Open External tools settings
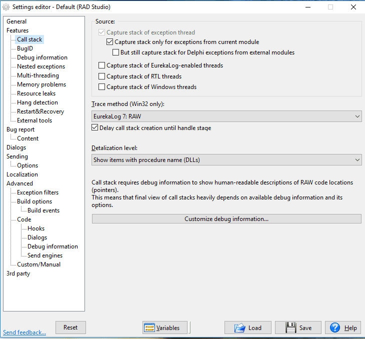The height and width of the screenshot is (339, 365). [34, 120]
